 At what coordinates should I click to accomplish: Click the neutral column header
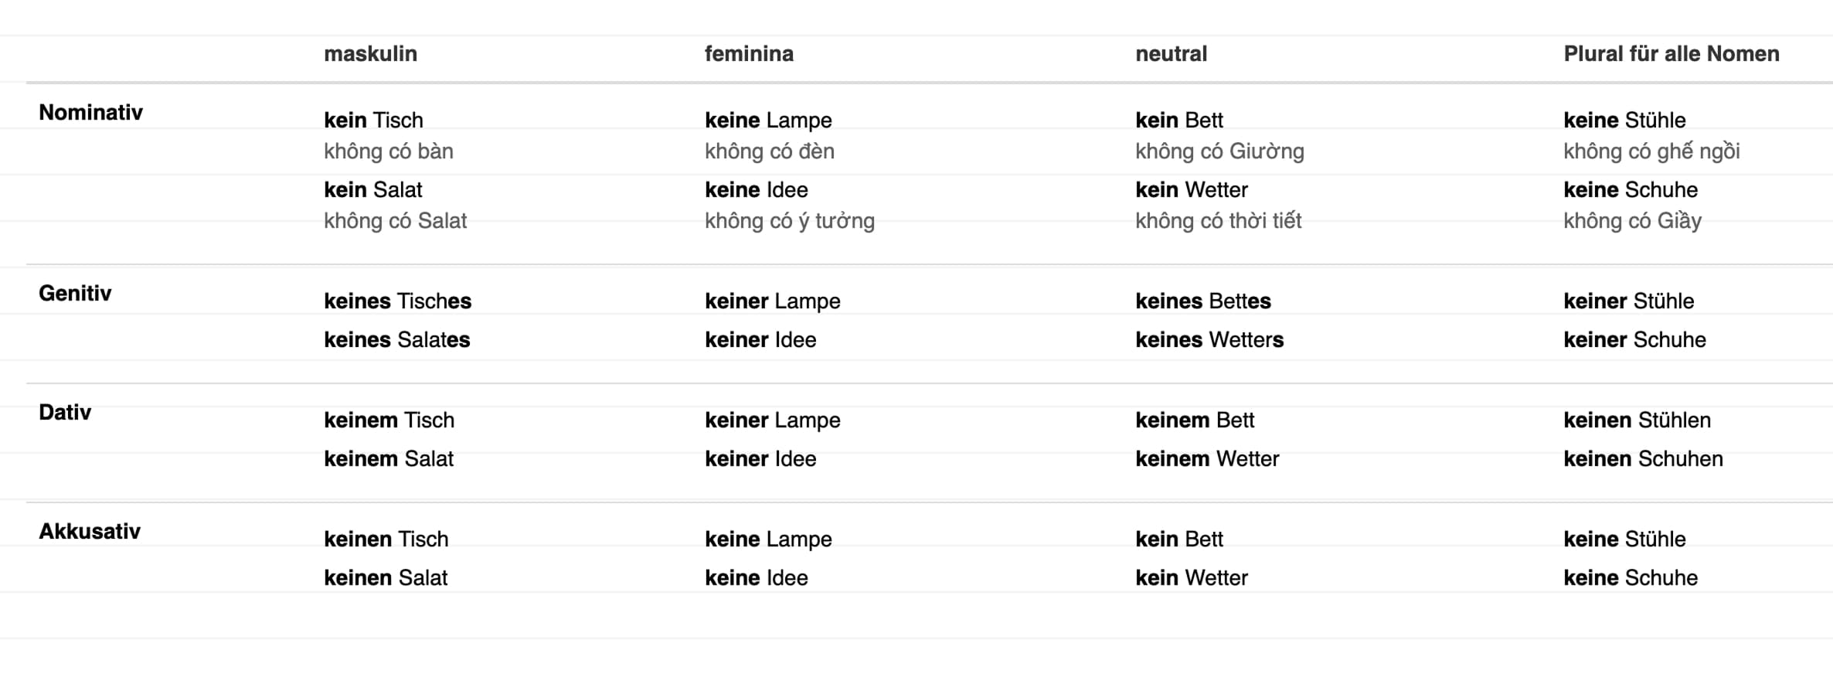[1171, 54]
